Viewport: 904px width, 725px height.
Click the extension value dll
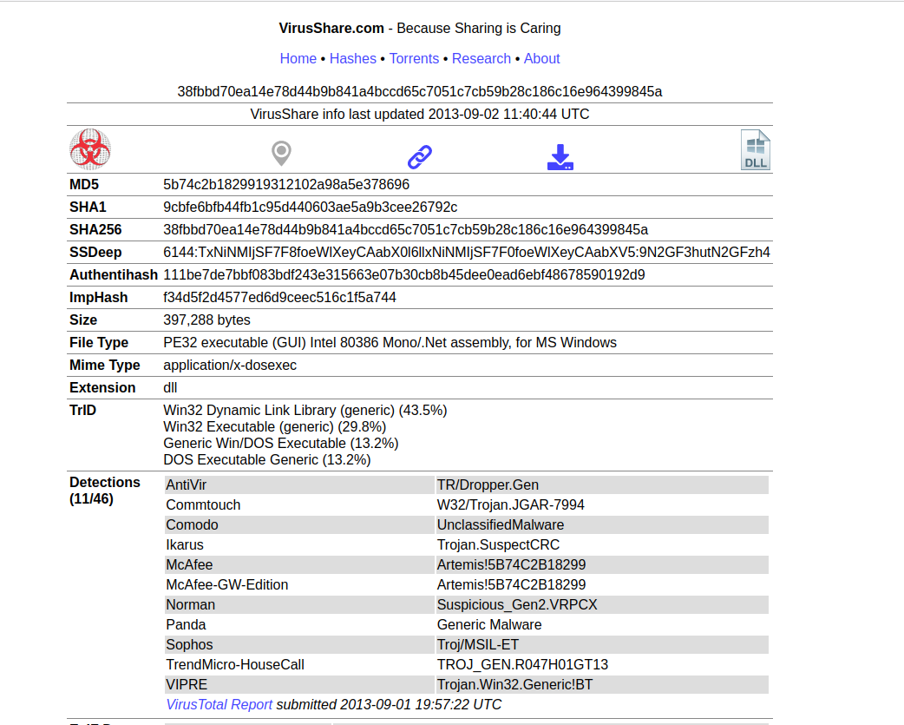pyautogui.click(x=170, y=387)
